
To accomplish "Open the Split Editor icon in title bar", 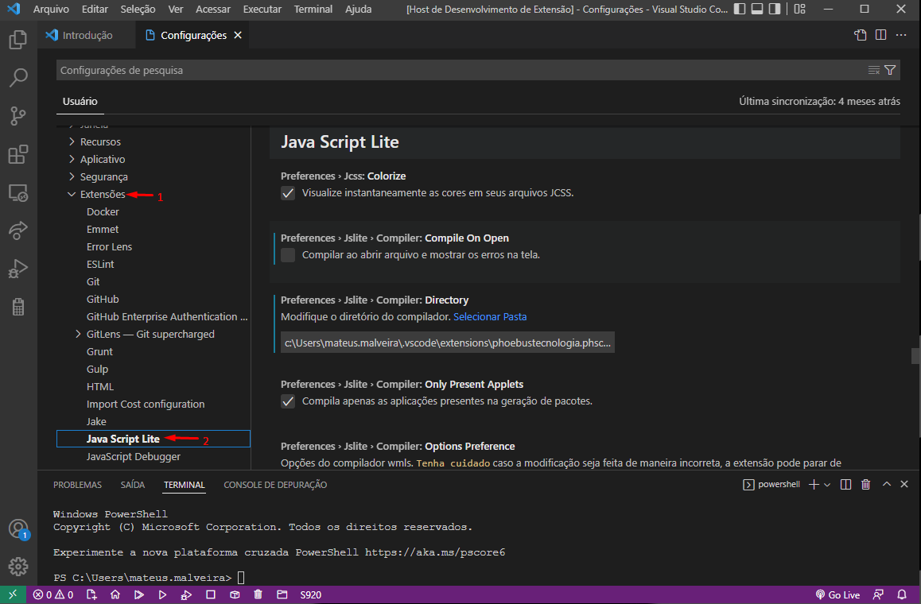I will pos(882,35).
